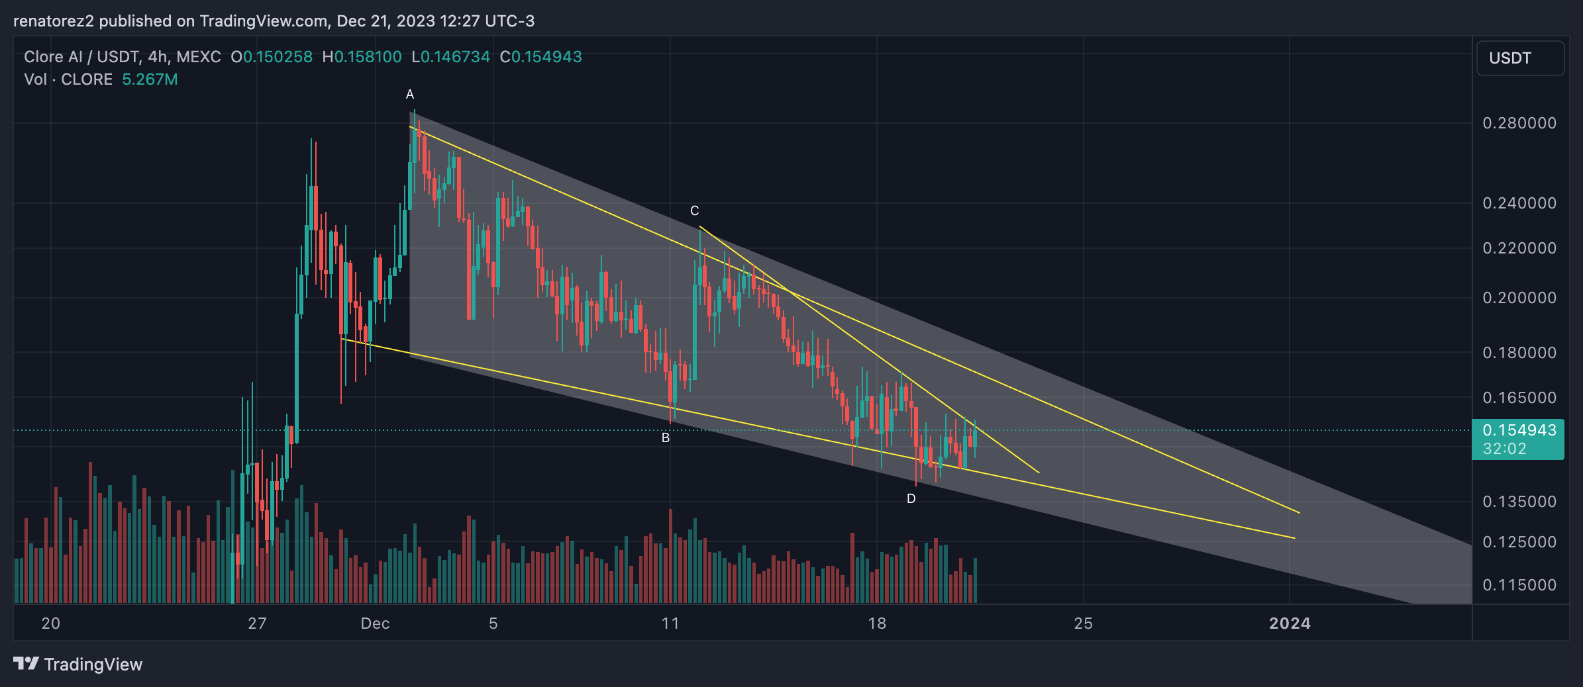Click the 0.125000 price axis label
This screenshot has width=1583, height=687.
[1519, 542]
